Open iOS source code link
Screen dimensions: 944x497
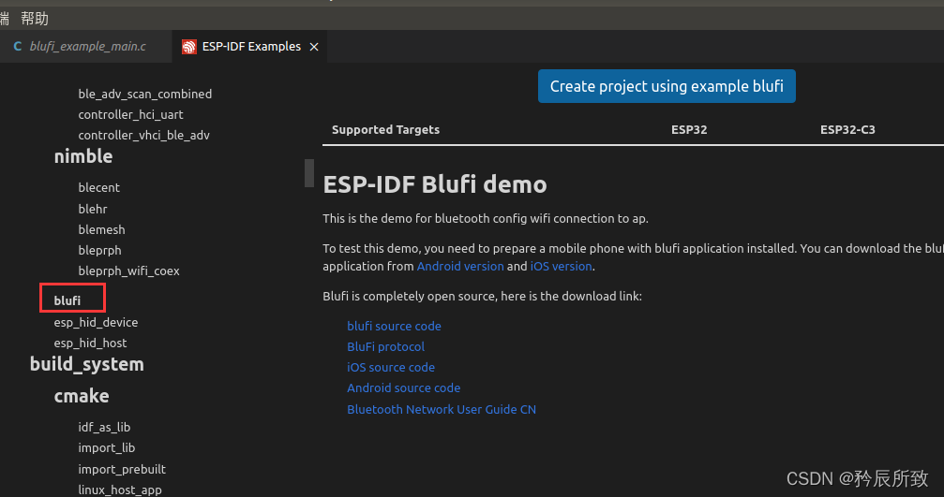coord(391,367)
